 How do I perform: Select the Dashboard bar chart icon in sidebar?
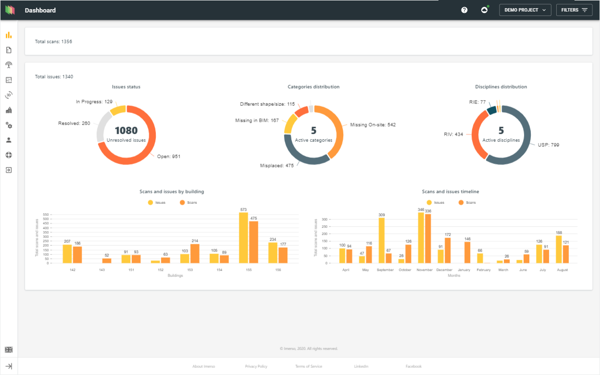point(8,35)
